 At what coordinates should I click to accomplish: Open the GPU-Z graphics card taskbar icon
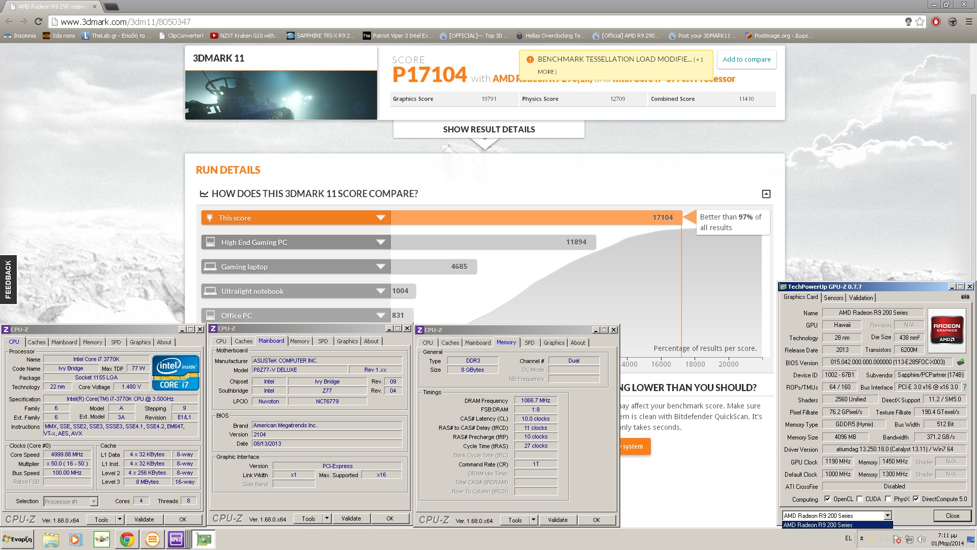pyautogui.click(x=204, y=539)
